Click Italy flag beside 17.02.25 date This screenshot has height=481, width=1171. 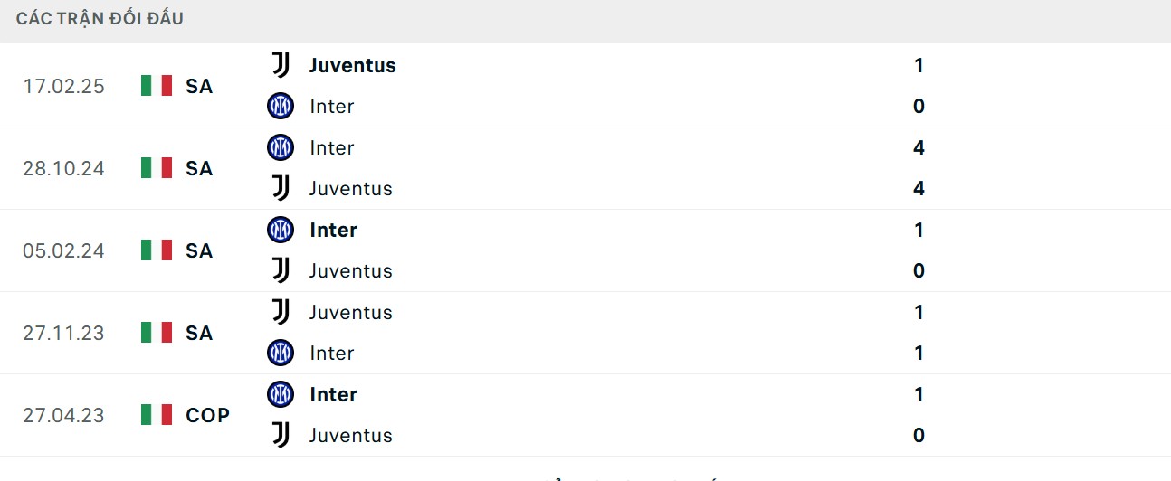[157, 86]
